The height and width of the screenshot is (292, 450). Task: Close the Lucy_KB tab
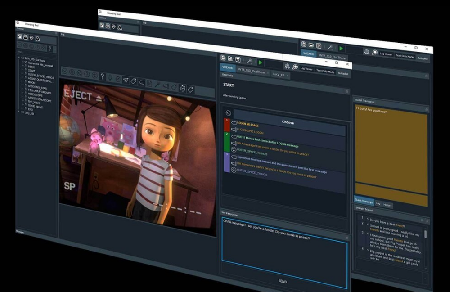(x=288, y=76)
